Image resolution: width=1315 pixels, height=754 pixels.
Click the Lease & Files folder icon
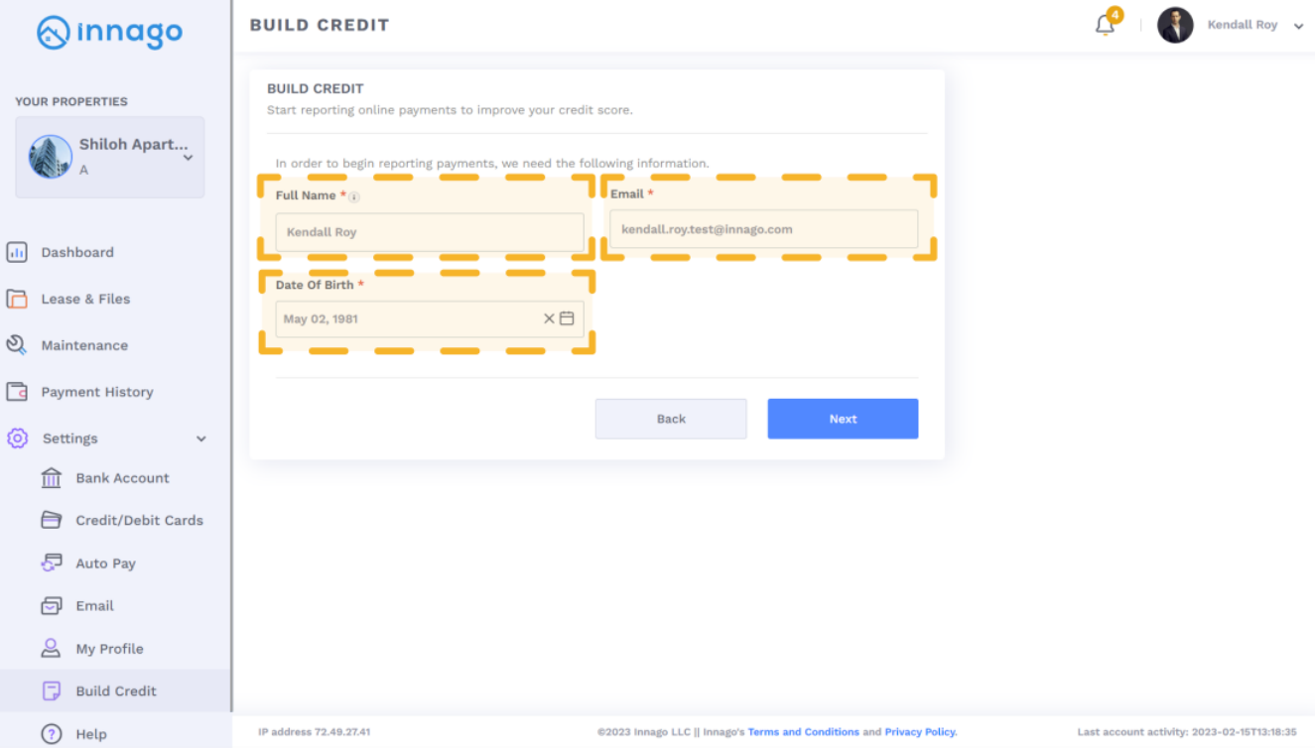(17, 299)
